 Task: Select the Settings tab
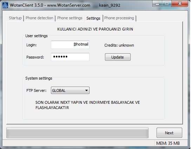(x=93, y=18)
